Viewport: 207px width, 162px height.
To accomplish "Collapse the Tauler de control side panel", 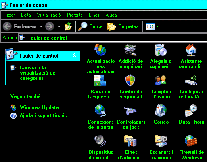I will pos(74,55).
